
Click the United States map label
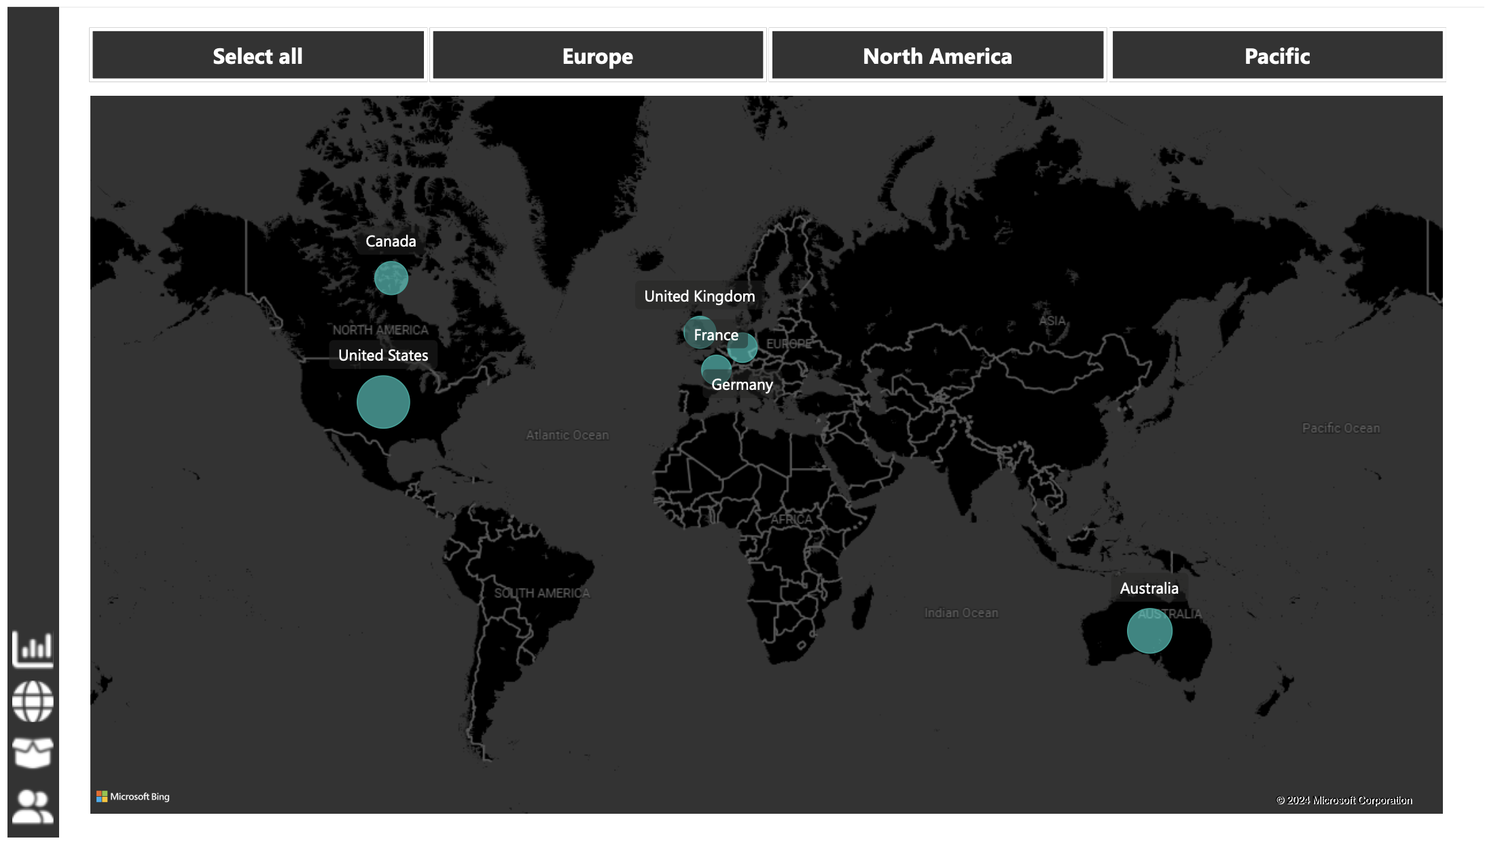point(383,355)
